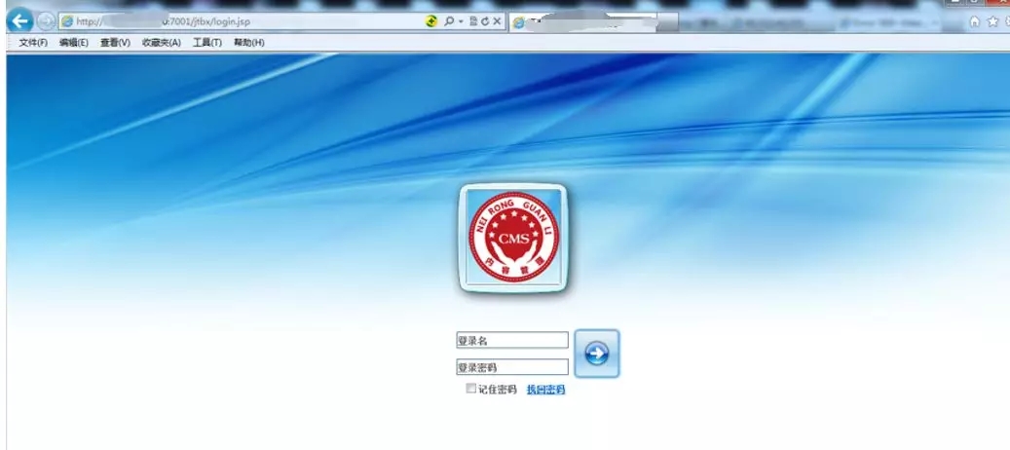Toggle the 记住密码 checkbox
The width and height of the screenshot is (1010, 450).
pyautogui.click(x=470, y=389)
